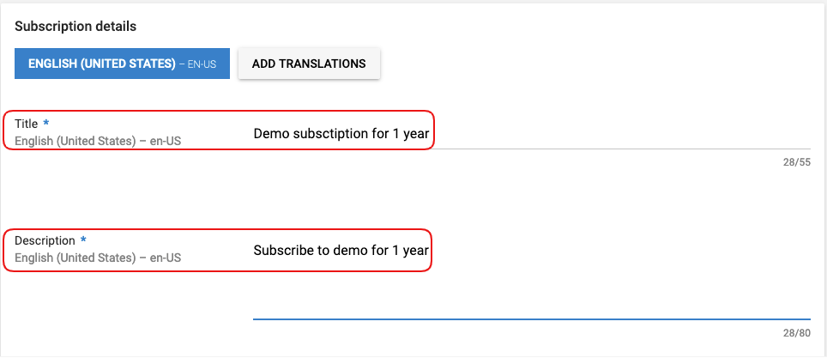Click the empty space right of Title text
This screenshot has height=358, width=827.
(x=618, y=133)
